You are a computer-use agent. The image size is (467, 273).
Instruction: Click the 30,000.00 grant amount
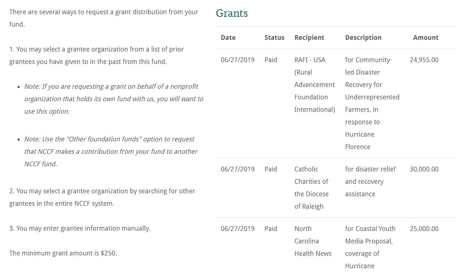click(x=424, y=169)
